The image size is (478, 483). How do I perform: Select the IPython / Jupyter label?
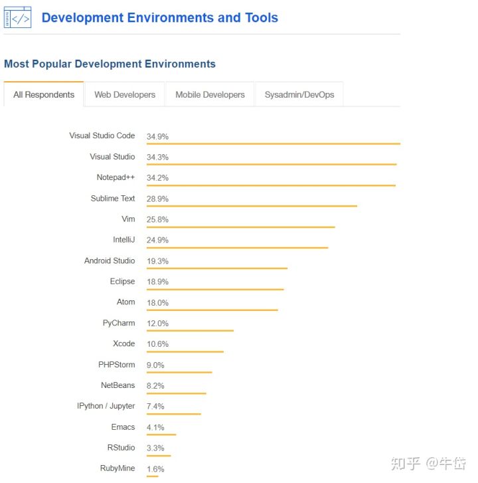[106, 406]
